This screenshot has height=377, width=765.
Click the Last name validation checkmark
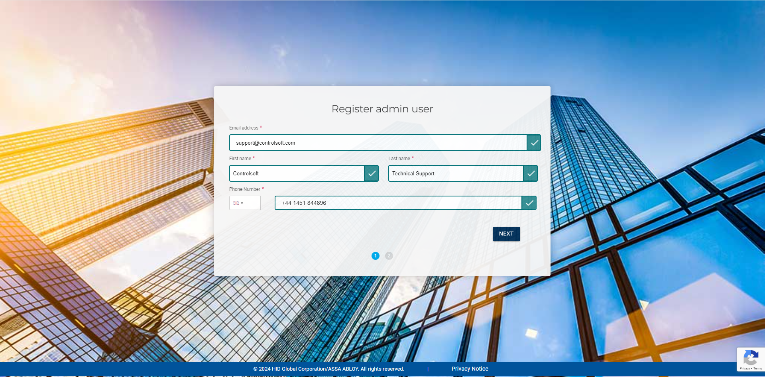tap(531, 173)
